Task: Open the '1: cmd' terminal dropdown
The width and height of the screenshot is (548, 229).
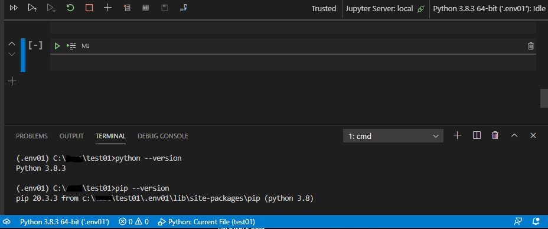Action: pyautogui.click(x=393, y=136)
